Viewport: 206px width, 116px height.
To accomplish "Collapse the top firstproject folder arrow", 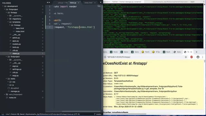I will pos(5,9).
